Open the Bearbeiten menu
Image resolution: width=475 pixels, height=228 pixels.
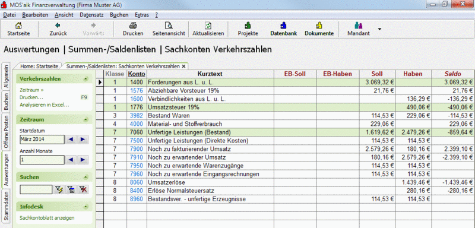click(x=35, y=14)
